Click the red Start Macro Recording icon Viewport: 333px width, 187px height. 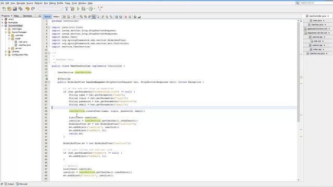click(x=126, y=17)
